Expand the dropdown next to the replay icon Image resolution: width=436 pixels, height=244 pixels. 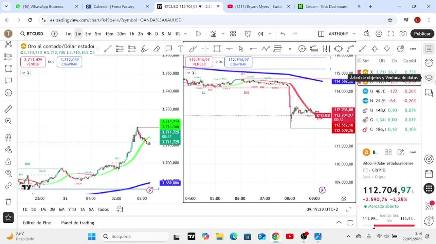(x=270, y=34)
